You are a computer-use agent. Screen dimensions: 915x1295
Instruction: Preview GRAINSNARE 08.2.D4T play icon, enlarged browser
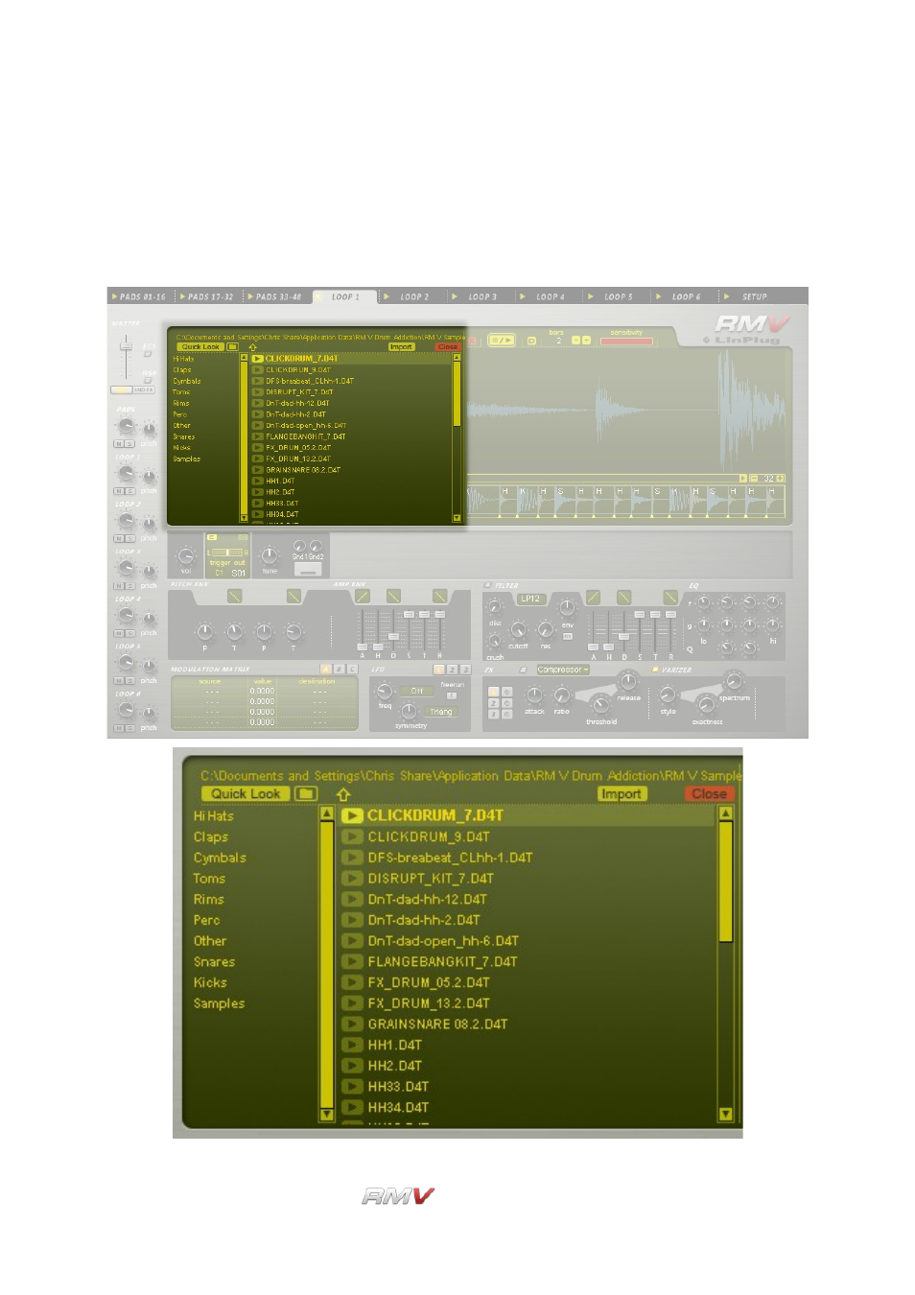(352, 1024)
